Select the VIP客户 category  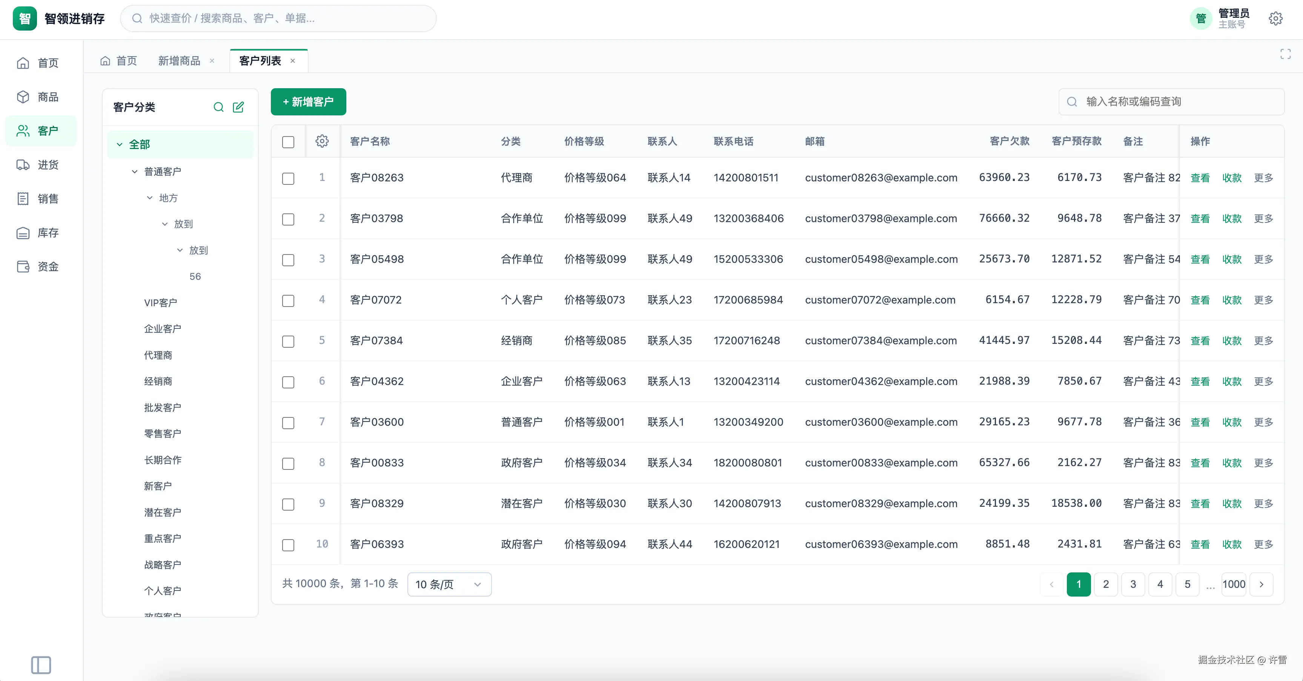pos(160,302)
